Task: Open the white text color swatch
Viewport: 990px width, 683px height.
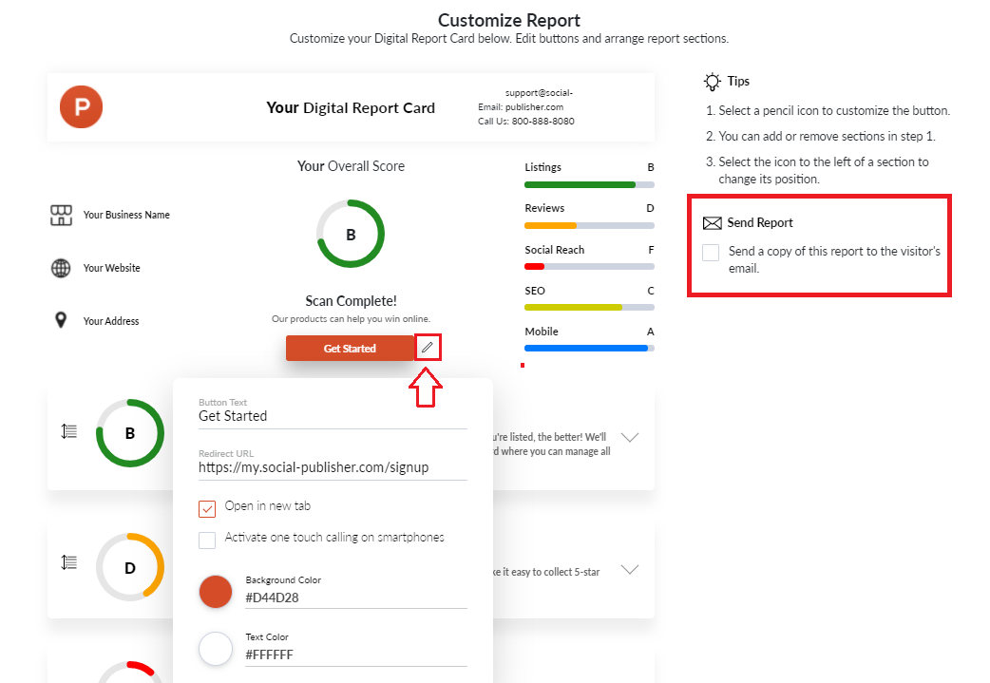Action: click(x=216, y=648)
